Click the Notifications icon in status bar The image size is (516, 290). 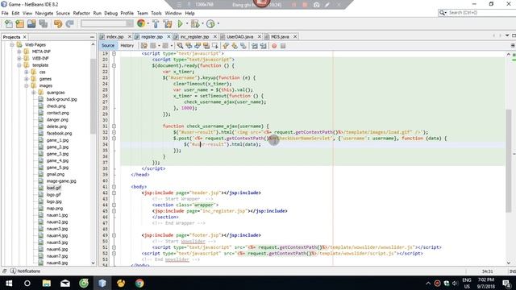click(13, 271)
